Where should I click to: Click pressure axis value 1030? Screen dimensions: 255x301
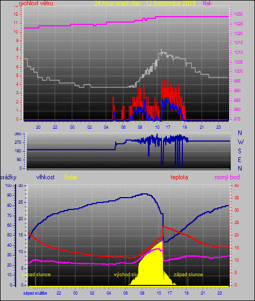(238, 14)
